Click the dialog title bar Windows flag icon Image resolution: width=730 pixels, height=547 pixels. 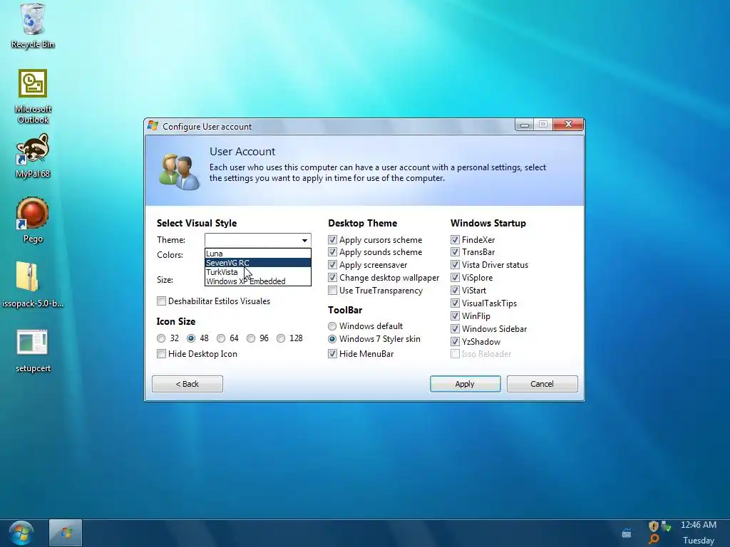tap(153, 125)
